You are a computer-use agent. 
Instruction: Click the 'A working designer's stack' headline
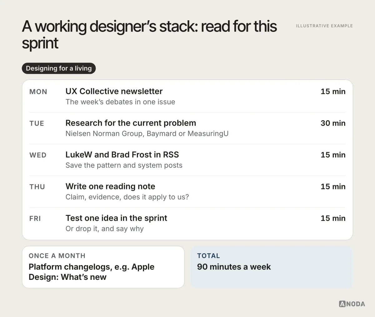click(149, 35)
